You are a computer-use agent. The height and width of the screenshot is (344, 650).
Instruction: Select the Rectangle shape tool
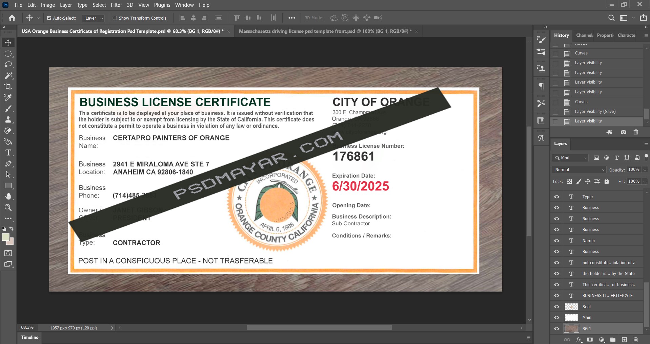tap(8, 185)
